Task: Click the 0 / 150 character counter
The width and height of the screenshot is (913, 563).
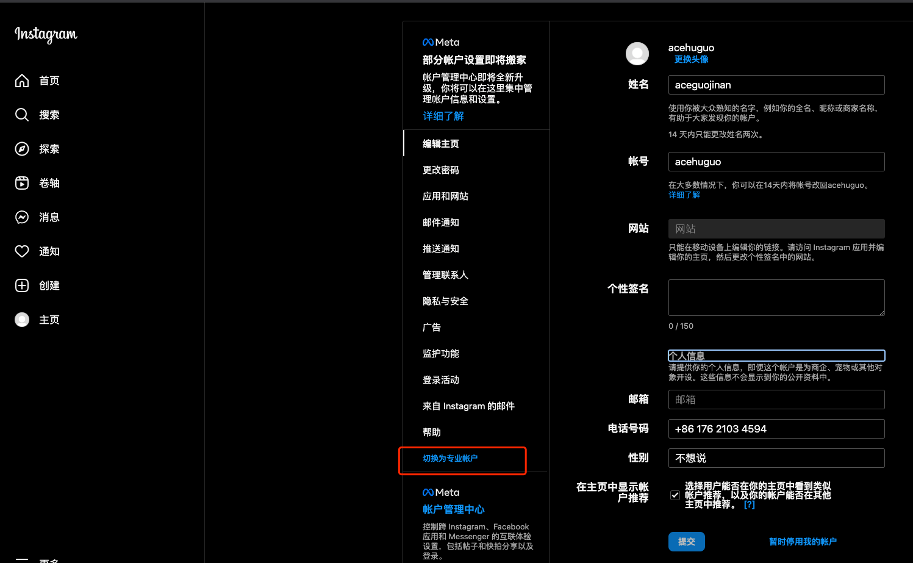Action: pyautogui.click(x=681, y=326)
